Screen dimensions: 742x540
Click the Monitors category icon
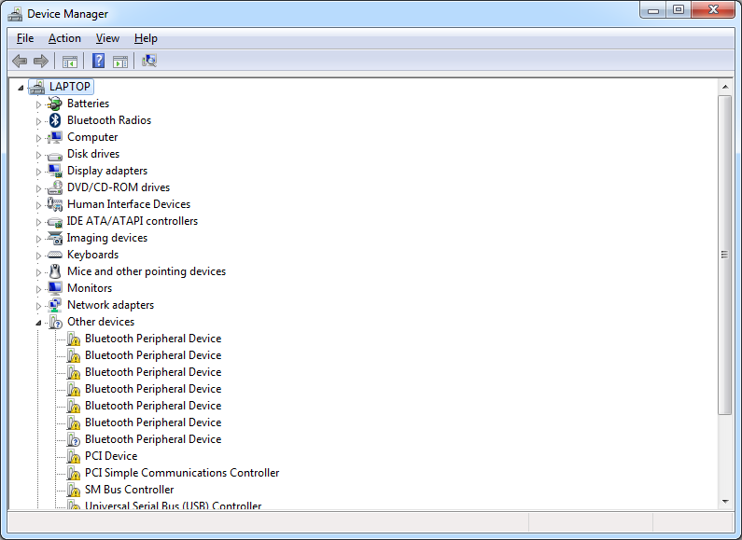click(x=55, y=288)
